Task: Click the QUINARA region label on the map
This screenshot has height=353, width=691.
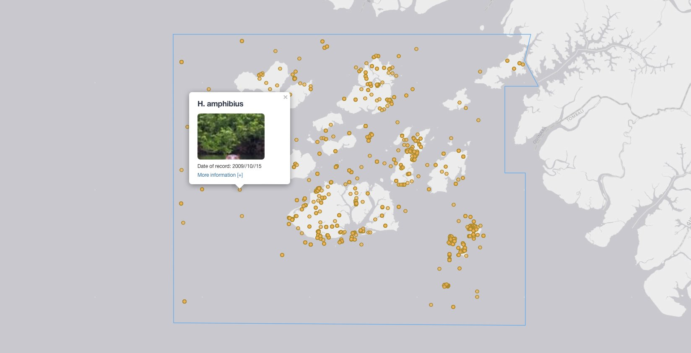Action: [x=540, y=135]
